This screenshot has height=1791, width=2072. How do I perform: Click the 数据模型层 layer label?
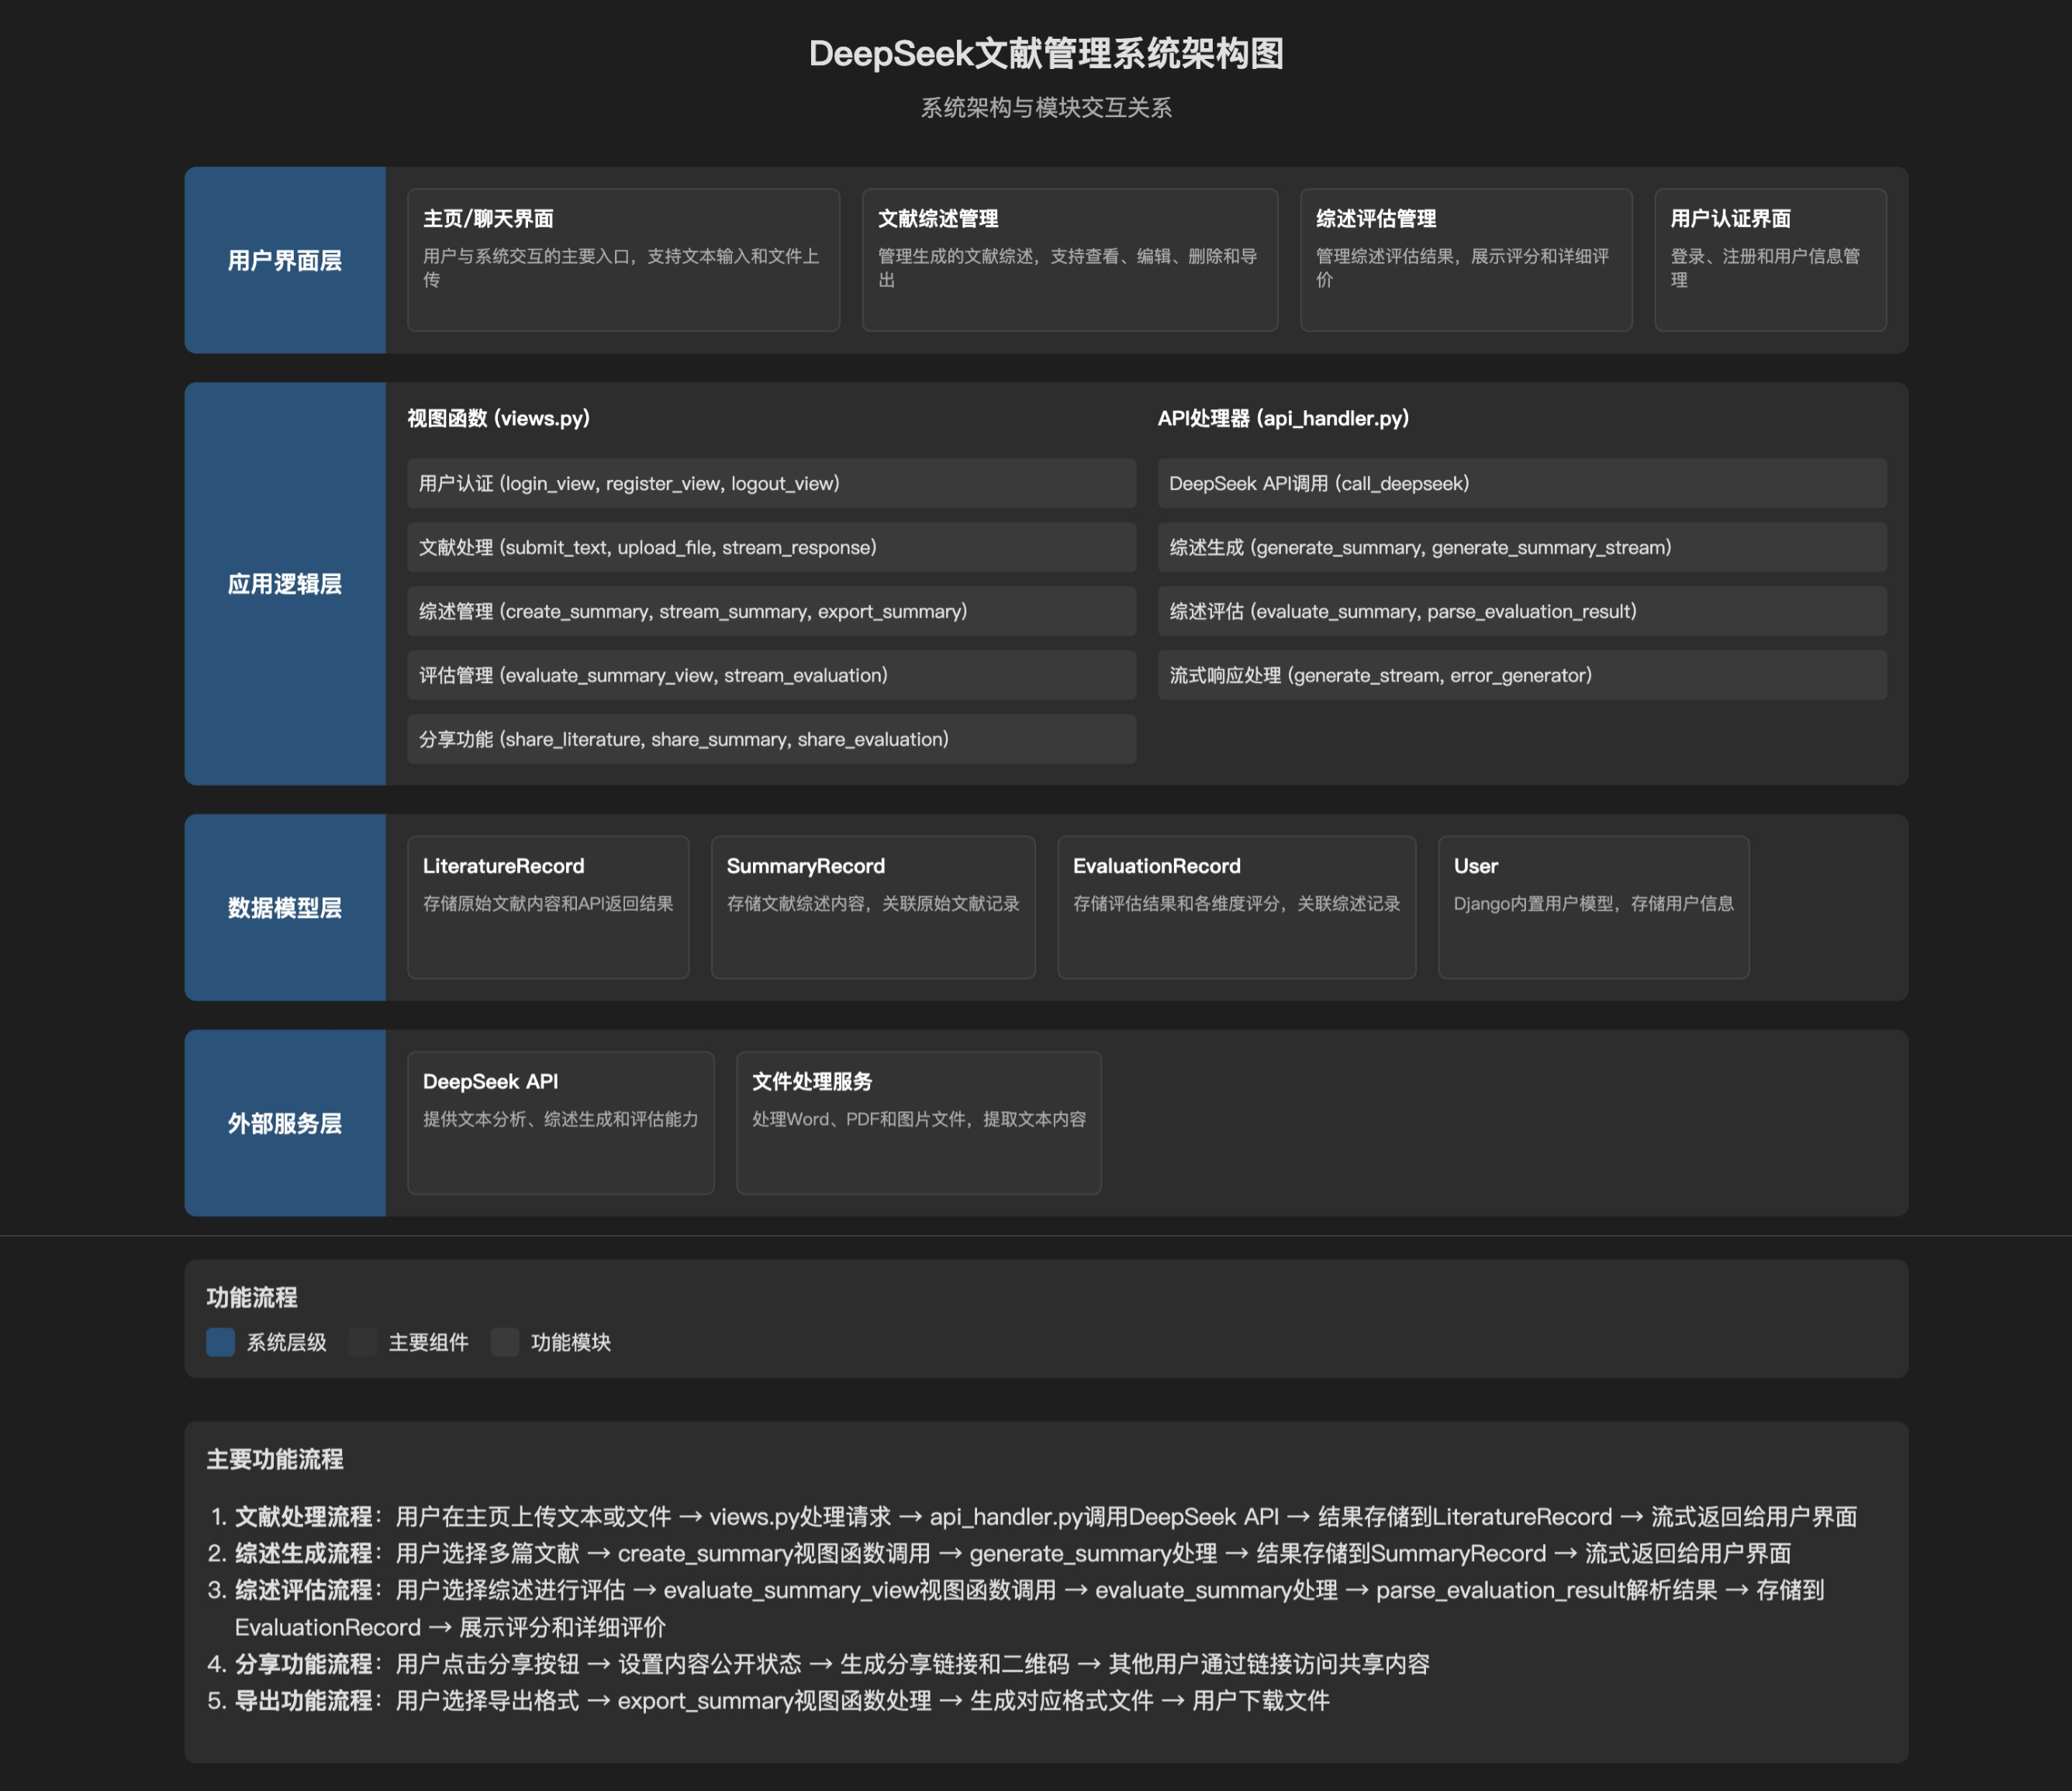(x=285, y=907)
